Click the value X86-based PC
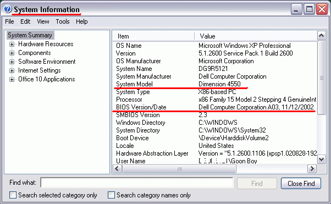This screenshot has height=204, width=331. pyautogui.click(x=217, y=92)
